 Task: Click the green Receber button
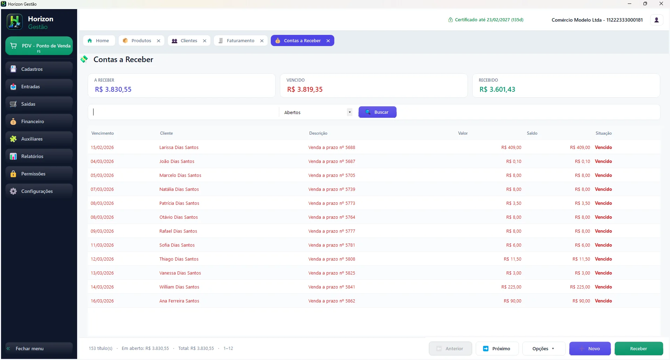point(639,348)
